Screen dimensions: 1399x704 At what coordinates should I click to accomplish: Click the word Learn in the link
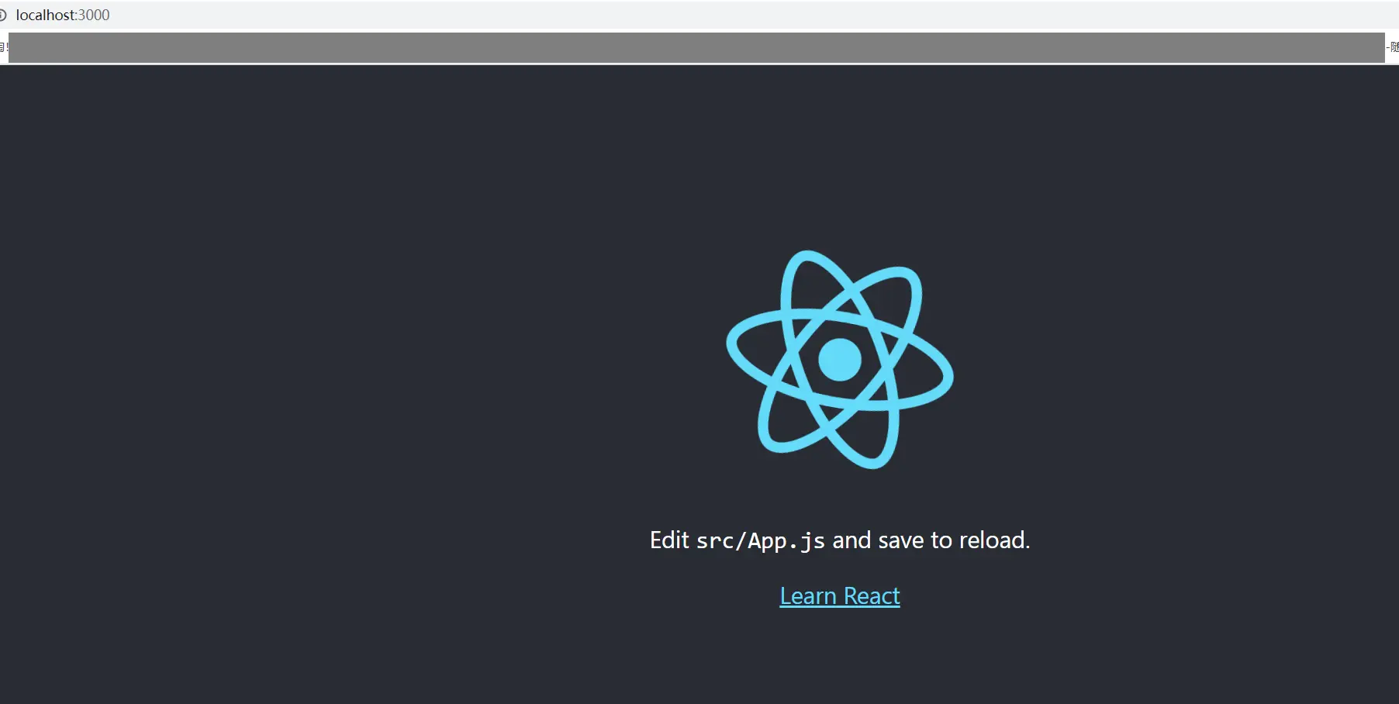(808, 595)
